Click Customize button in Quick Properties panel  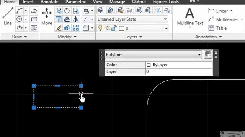point(208,54)
